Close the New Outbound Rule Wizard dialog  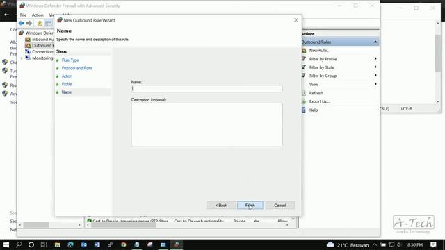click(296, 20)
